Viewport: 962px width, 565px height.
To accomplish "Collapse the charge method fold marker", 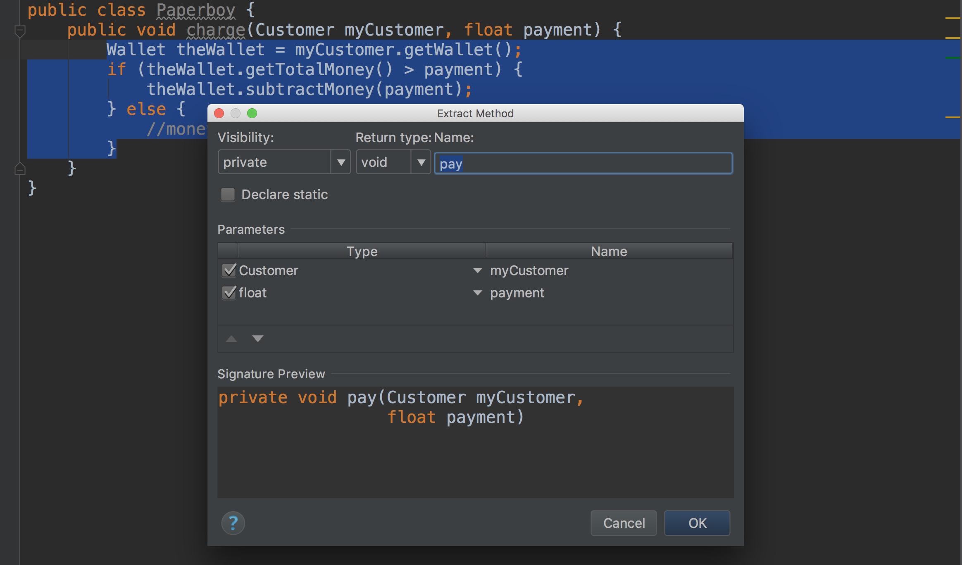I will pyautogui.click(x=20, y=31).
